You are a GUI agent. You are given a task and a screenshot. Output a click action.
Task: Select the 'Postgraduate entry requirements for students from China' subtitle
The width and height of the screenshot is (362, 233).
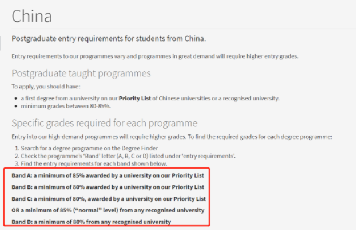pos(109,38)
